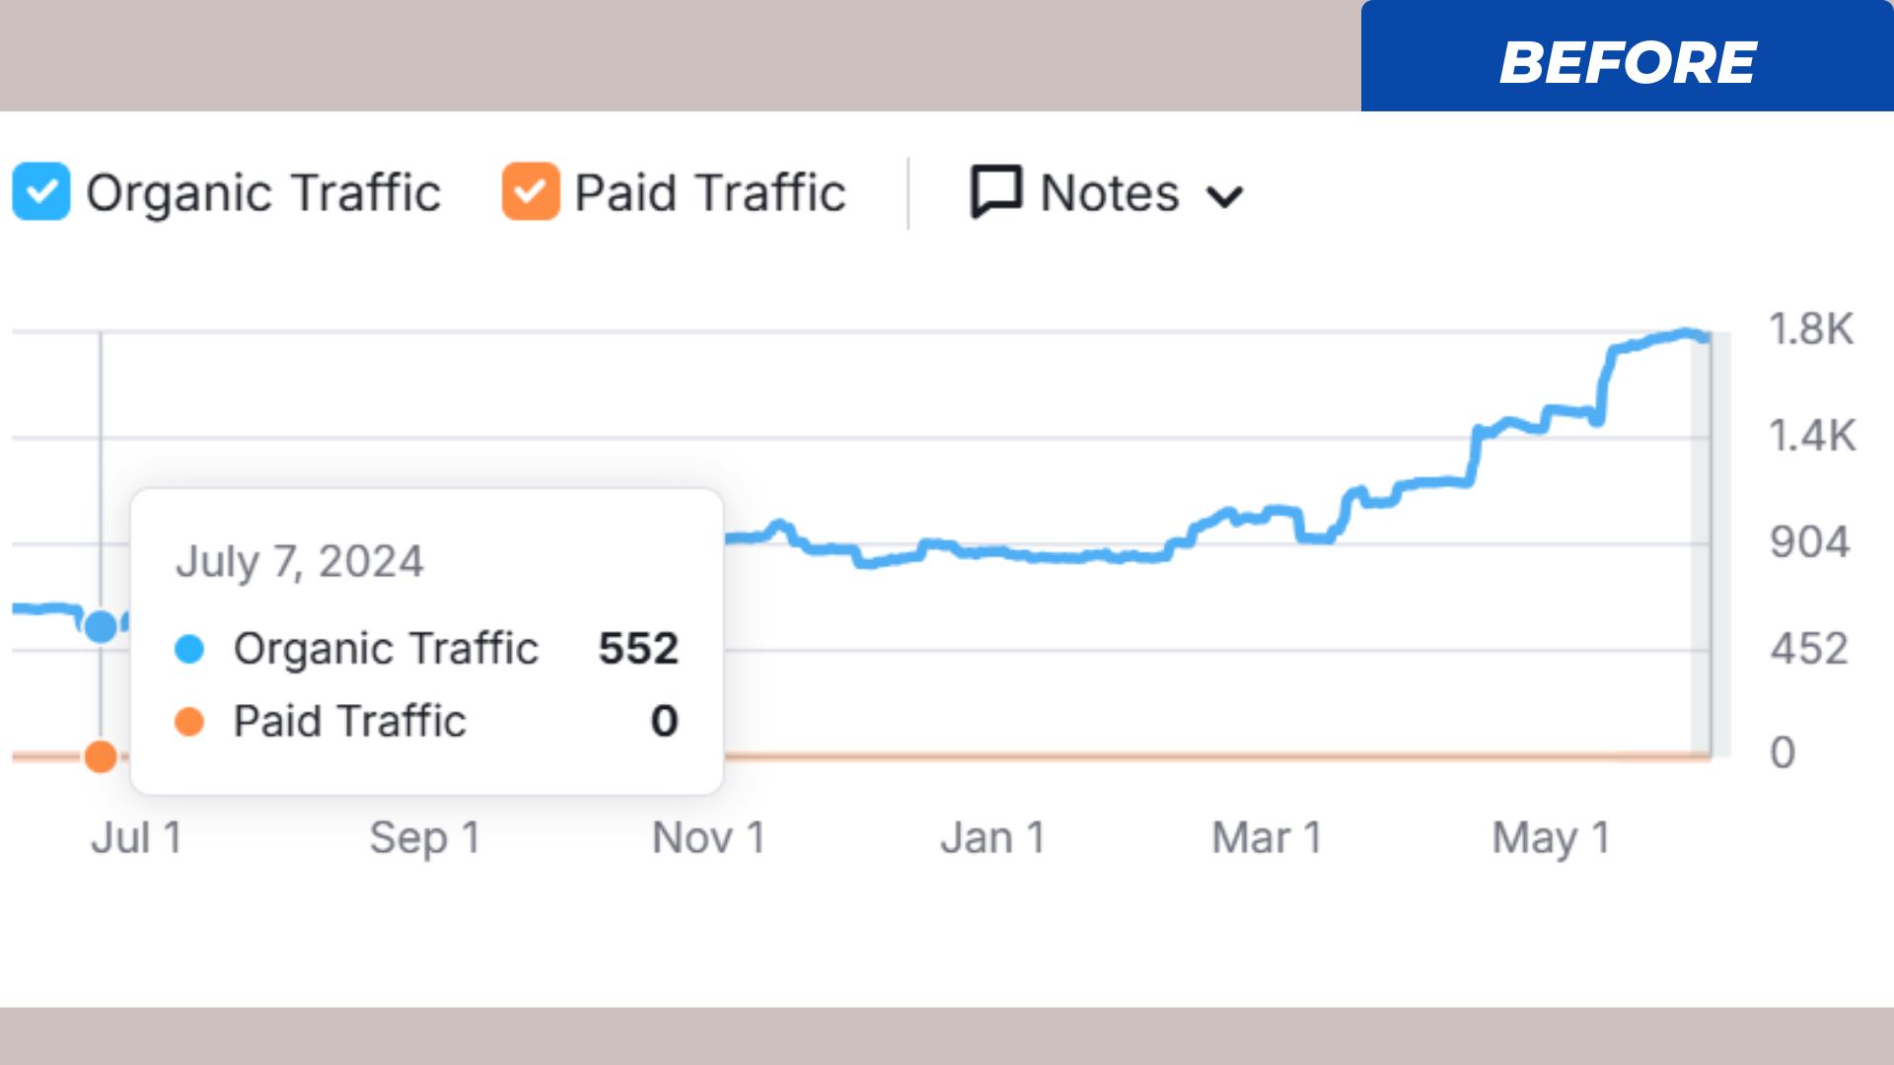Viewport: 1894px width, 1065px height.
Task: Click the Notes label text
Action: pyautogui.click(x=1110, y=192)
